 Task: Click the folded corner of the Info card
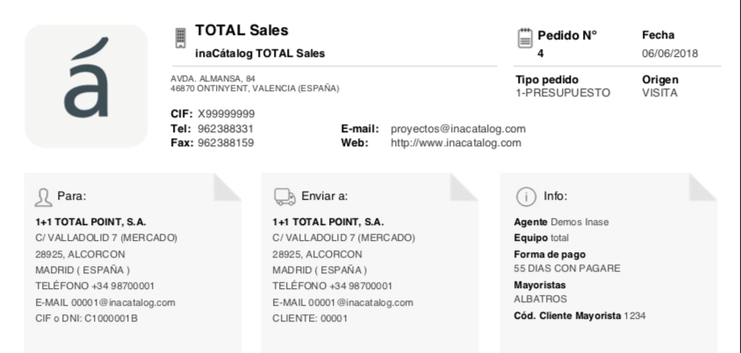click(x=702, y=187)
